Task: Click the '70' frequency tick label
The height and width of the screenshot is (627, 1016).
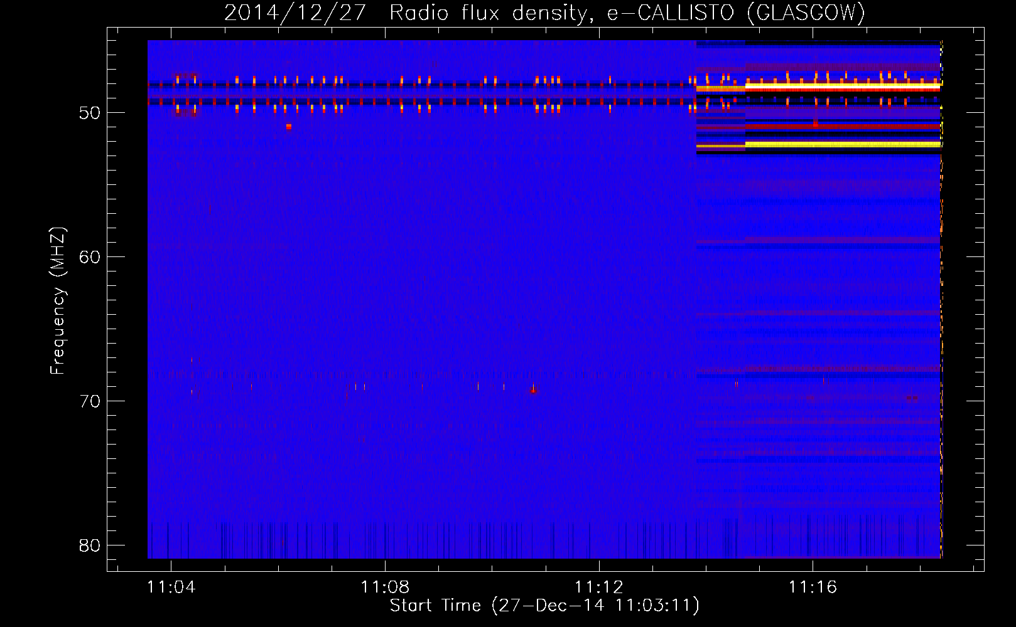Action: click(90, 401)
